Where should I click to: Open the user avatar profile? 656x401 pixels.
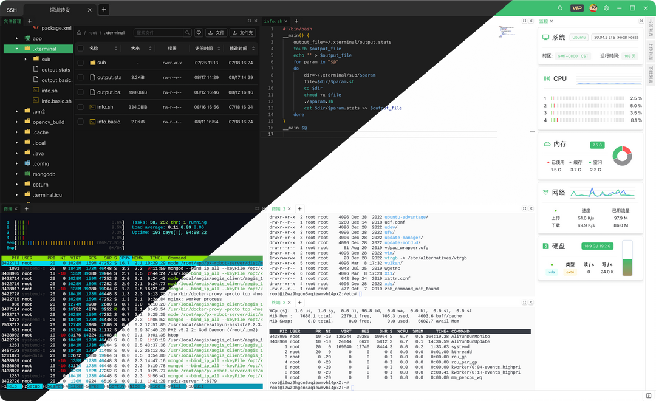tap(593, 8)
